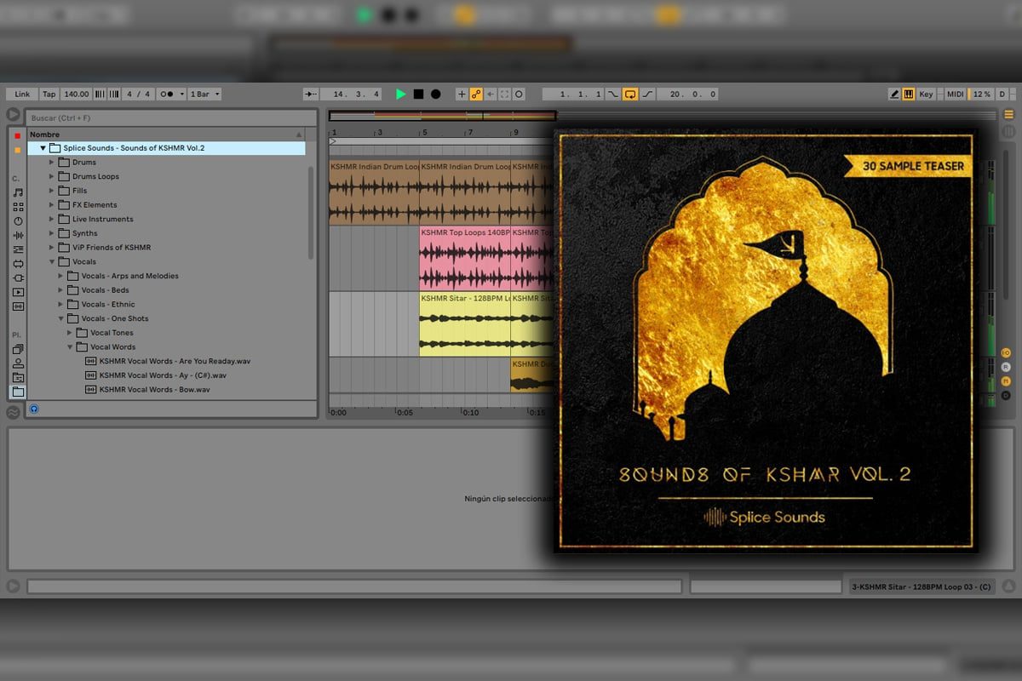
Task: Click the 1. 1. 1 loop start field
Action: (573, 94)
